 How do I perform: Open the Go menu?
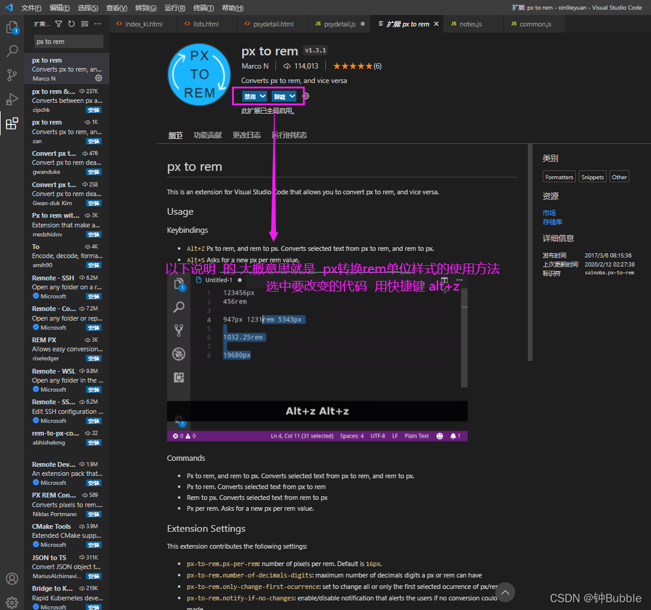pos(145,8)
